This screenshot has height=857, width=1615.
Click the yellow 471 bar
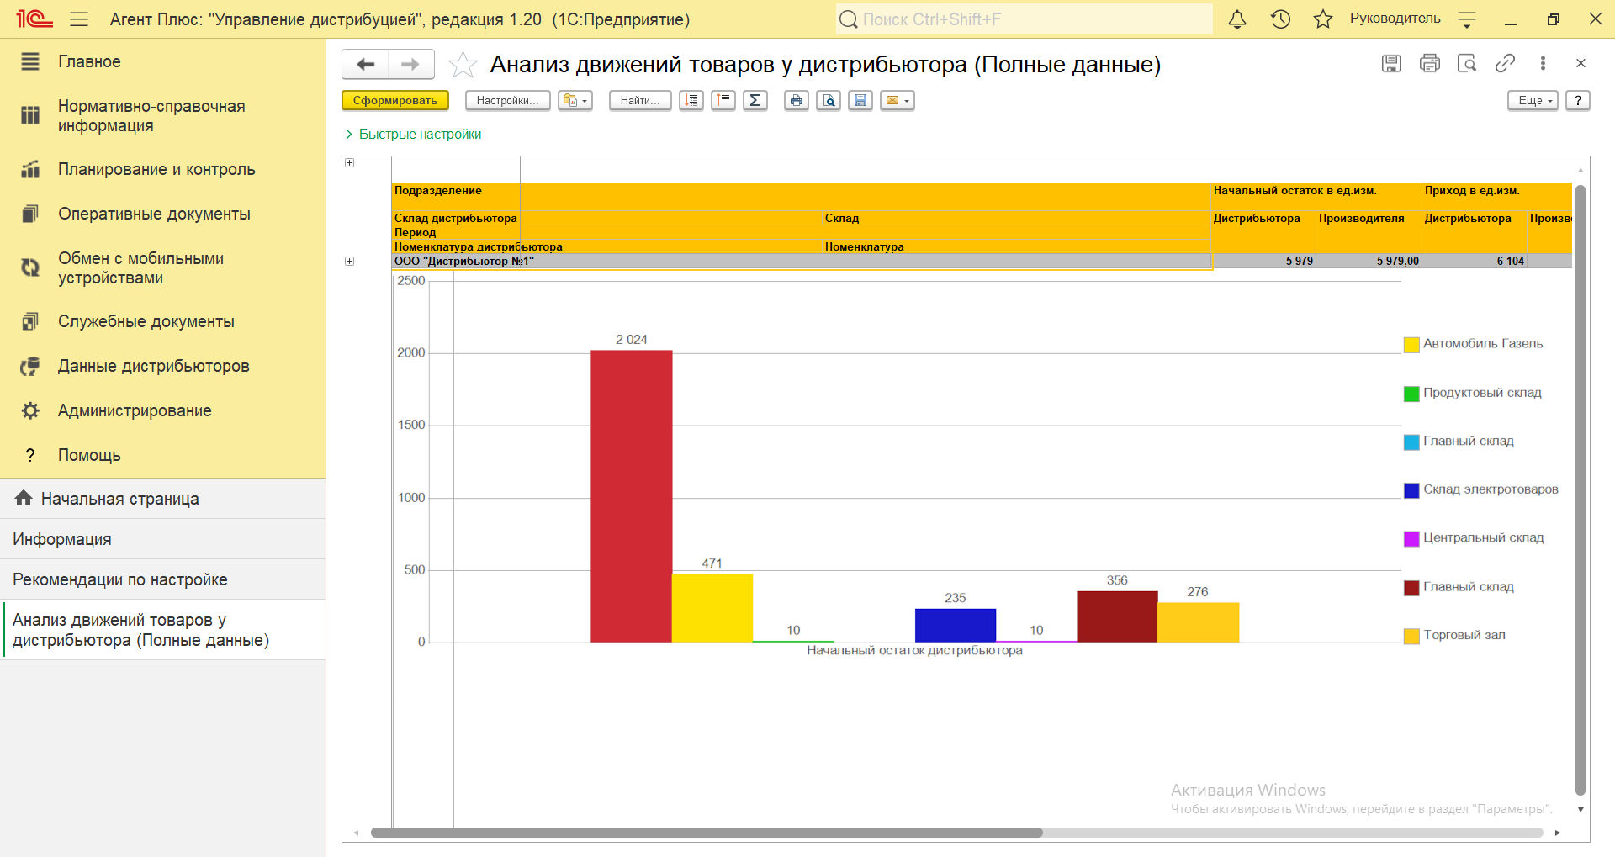[712, 608]
